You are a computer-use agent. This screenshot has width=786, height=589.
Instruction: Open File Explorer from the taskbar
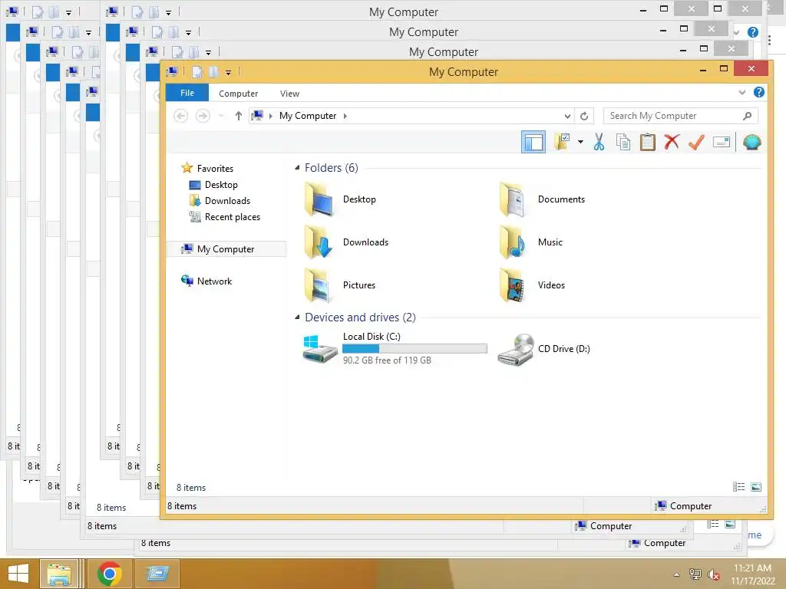click(58, 574)
